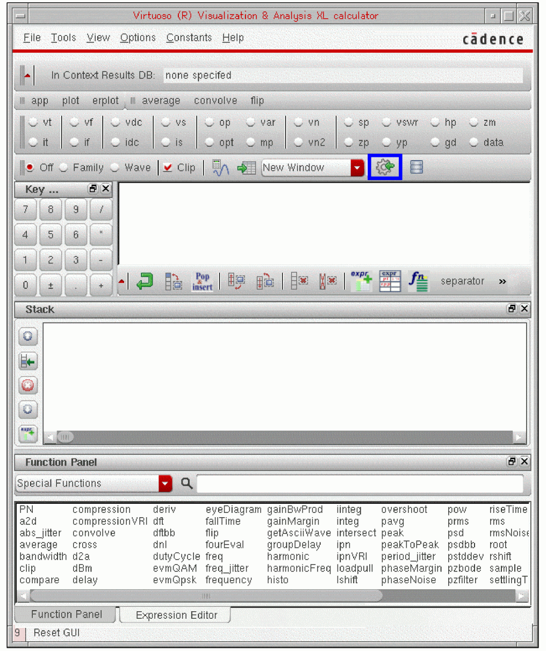Select the compressionVRI function
The image size is (546, 651).
(110, 521)
